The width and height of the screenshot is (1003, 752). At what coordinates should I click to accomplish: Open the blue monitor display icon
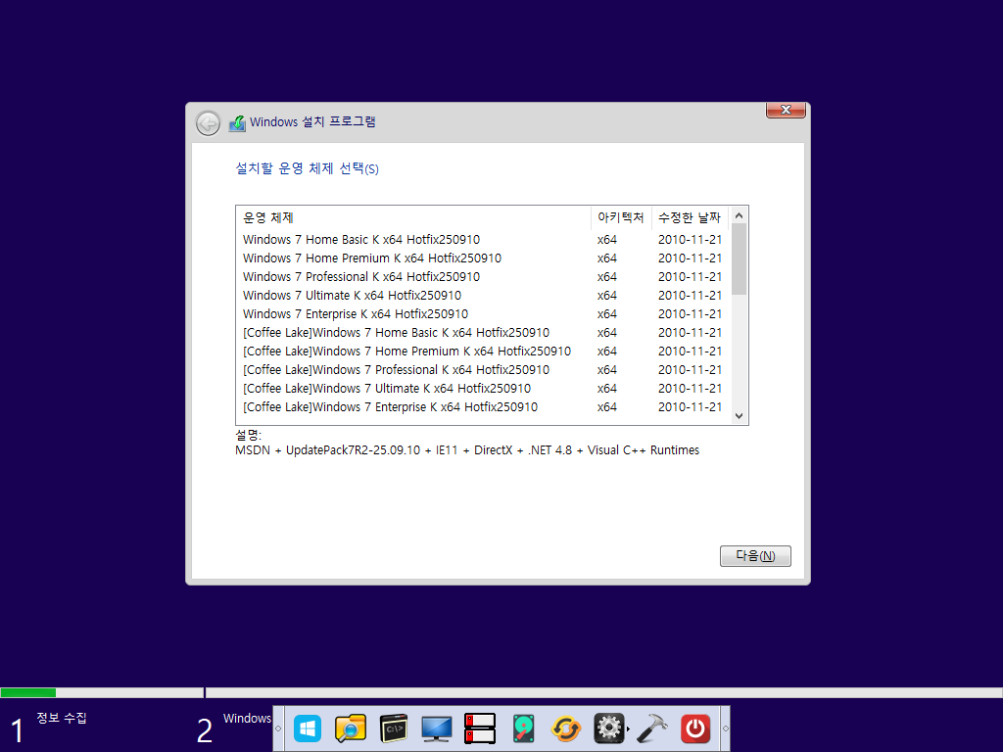click(x=437, y=728)
